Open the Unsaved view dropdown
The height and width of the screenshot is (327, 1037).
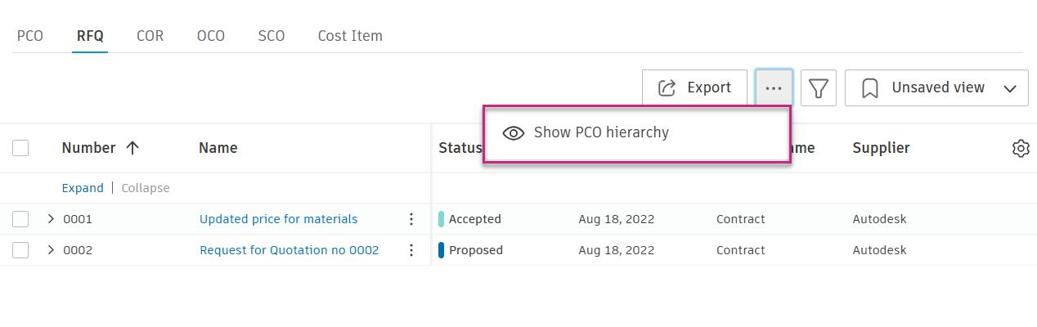pos(936,87)
